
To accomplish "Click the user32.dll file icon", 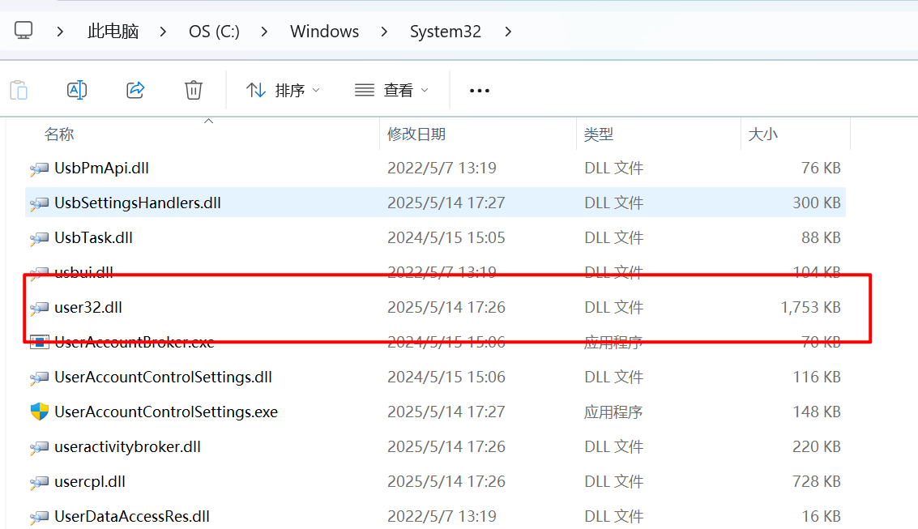I will coord(40,308).
